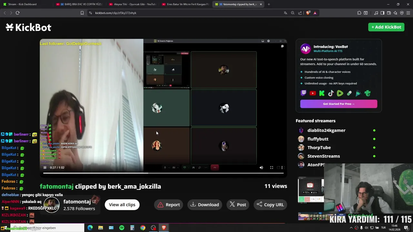
Task: Click fatomontaj's profile avatar
Action: tap(52, 205)
